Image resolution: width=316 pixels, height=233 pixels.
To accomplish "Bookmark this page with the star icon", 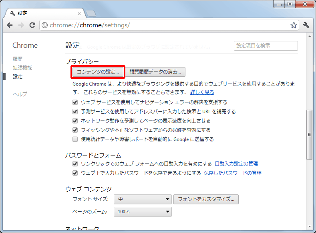I will click(294, 25).
